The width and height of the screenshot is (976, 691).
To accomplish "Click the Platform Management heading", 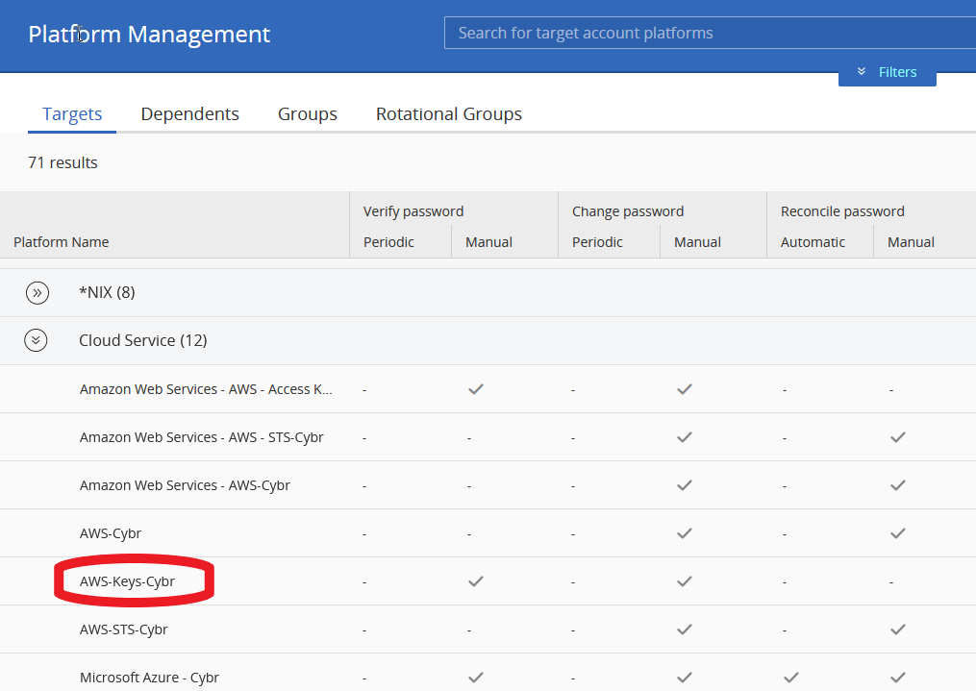I will tap(149, 34).
